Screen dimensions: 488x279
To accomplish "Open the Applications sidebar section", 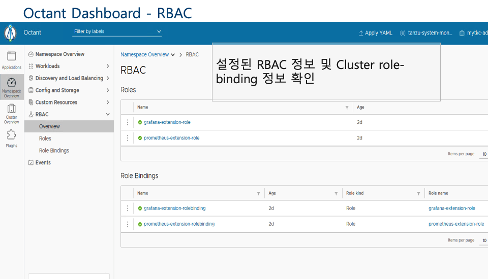I will [x=12, y=60].
